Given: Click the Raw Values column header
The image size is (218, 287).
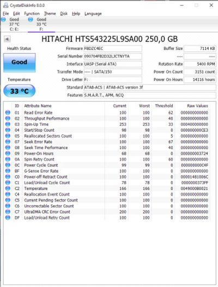Looking at the screenshot, I should click(x=197, y=106).
